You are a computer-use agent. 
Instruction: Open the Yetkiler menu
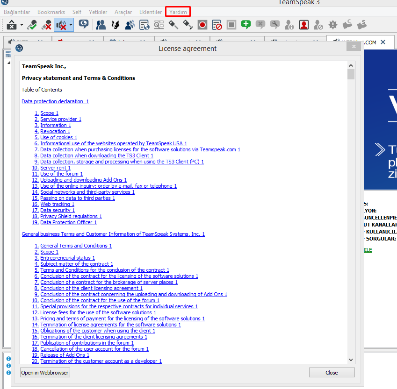pos(98,12)
